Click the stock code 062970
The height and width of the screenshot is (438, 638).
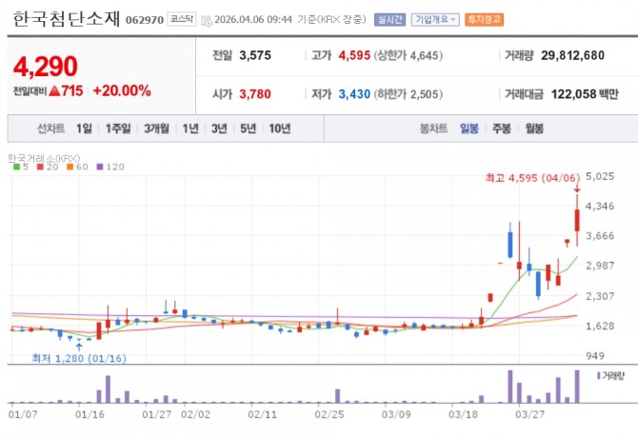[x=145, y=20]
